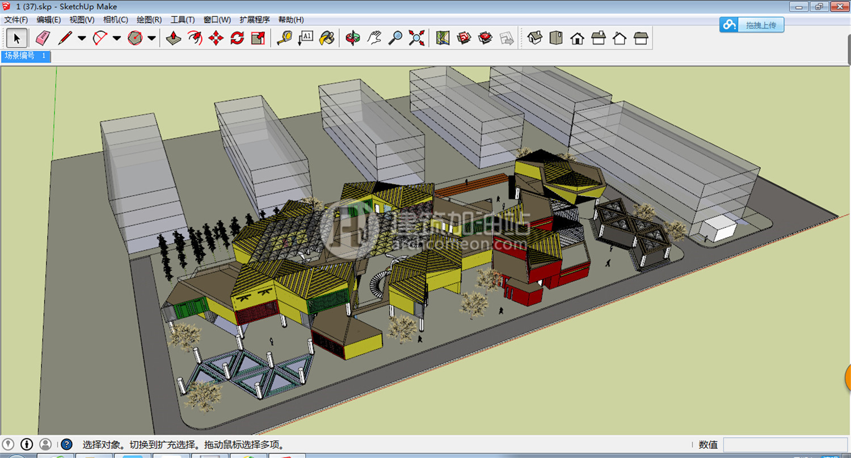The width and height of the screenshot is (851, 458).
Task: Click the 数值 measurements input box
Action: 785,445
